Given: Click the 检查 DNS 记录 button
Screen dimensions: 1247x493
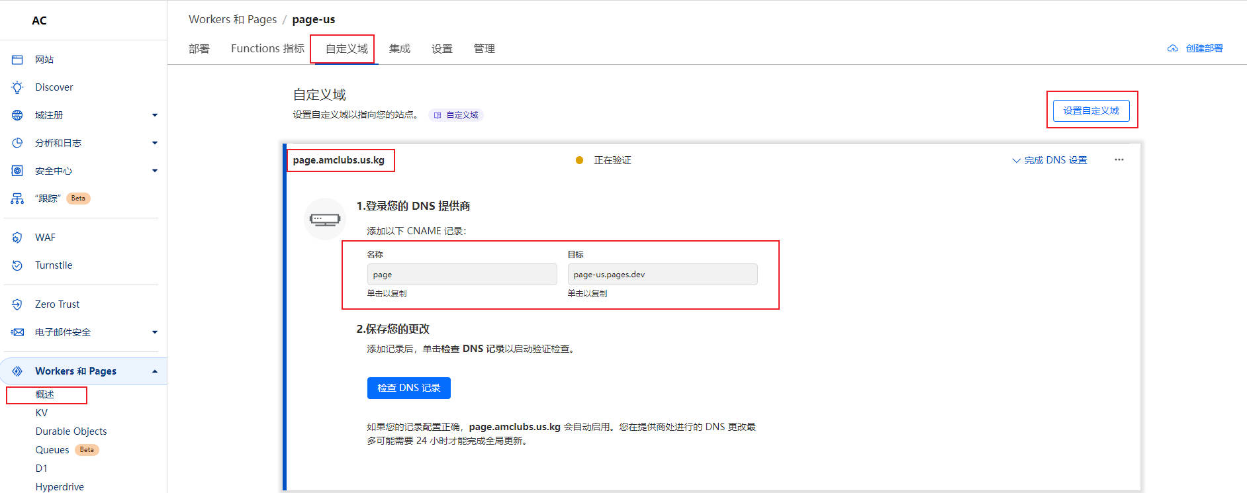Looking at the screenshot, I should (x=408, y=388).
